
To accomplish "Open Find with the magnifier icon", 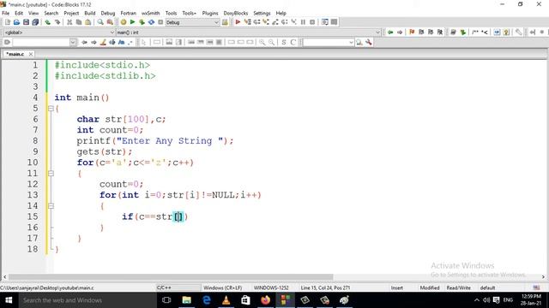I will 100,22.
